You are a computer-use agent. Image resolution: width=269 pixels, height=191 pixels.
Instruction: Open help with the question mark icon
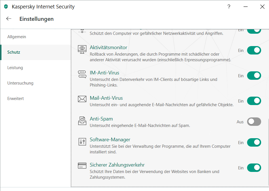(x=229, y=7)
